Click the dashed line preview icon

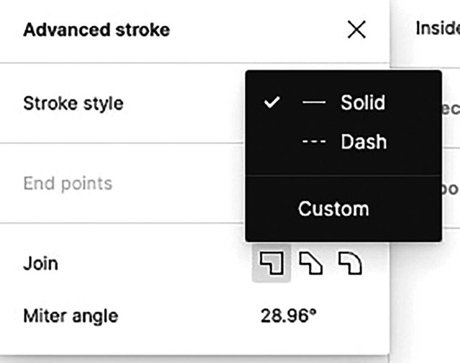click(314, 143)
